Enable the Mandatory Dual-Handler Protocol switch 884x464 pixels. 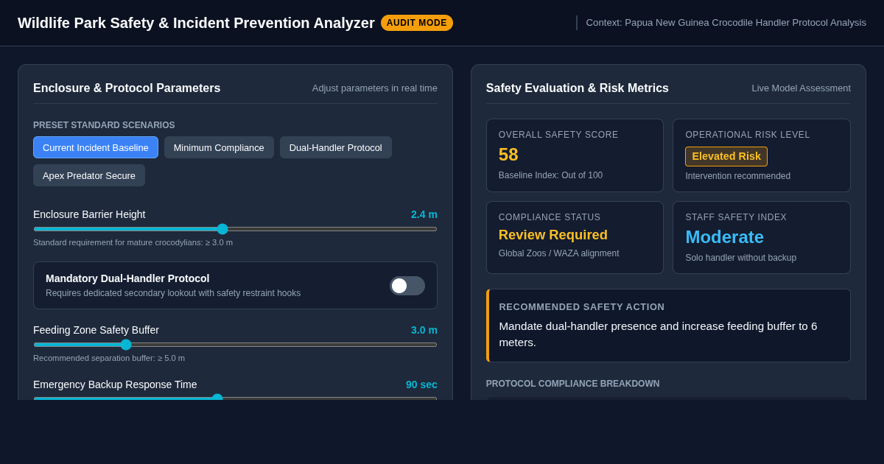(x=407, y=286)
